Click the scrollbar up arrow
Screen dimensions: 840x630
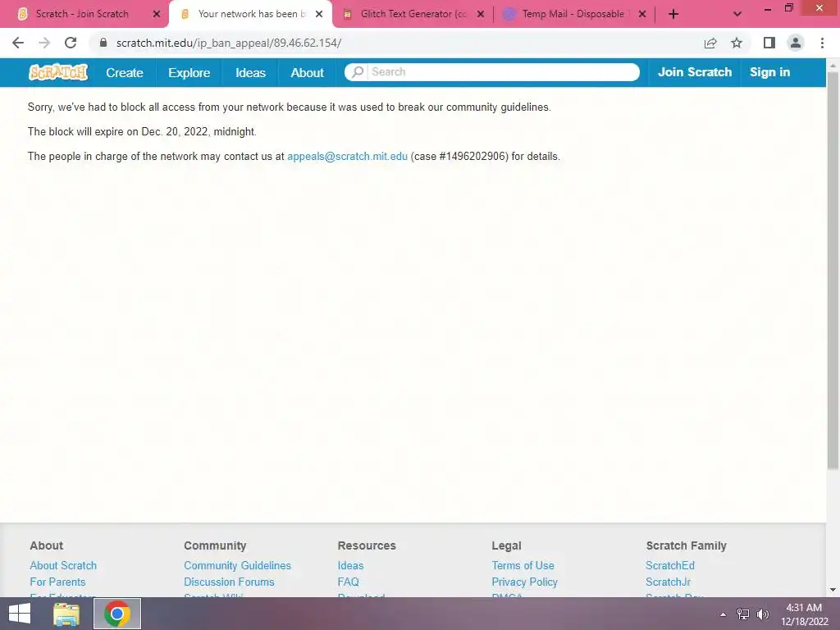[833, 65]
